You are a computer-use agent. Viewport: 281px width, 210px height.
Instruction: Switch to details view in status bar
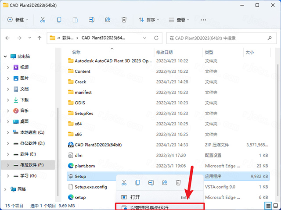pos(268,206)
